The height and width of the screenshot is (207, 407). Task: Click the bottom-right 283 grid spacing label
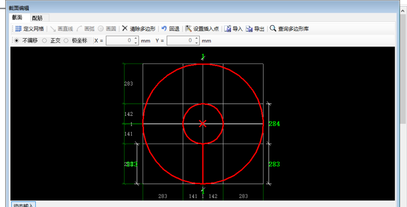243,196
